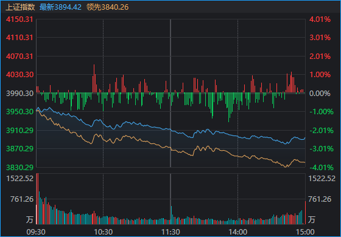341x237 pixels.
Task: Click the 3990.30 baseline price label
Action: (x=19, y=94)
